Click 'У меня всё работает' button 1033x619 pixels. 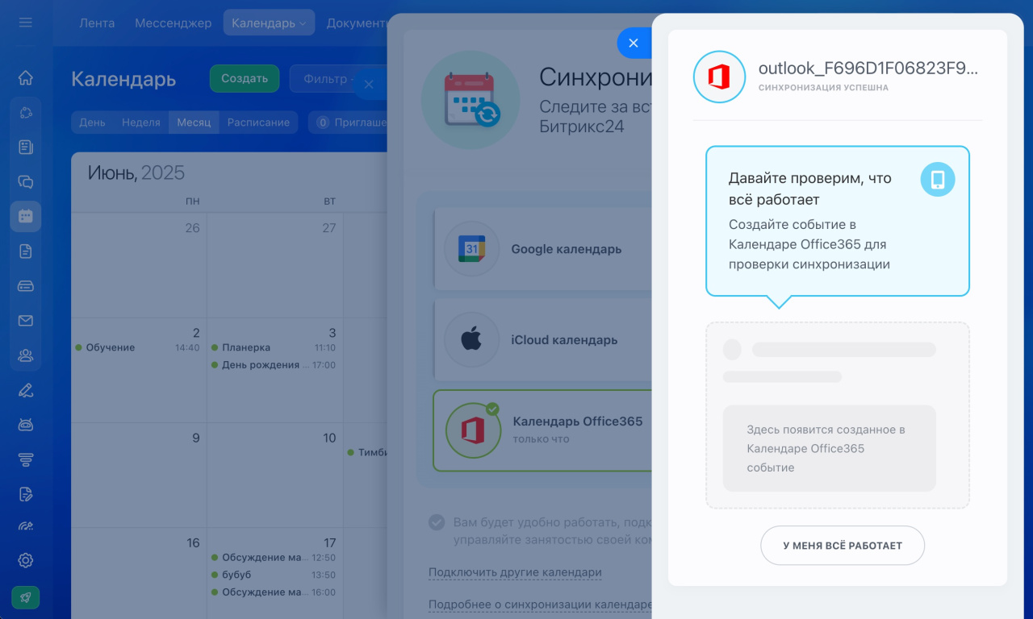click(843, 546)
